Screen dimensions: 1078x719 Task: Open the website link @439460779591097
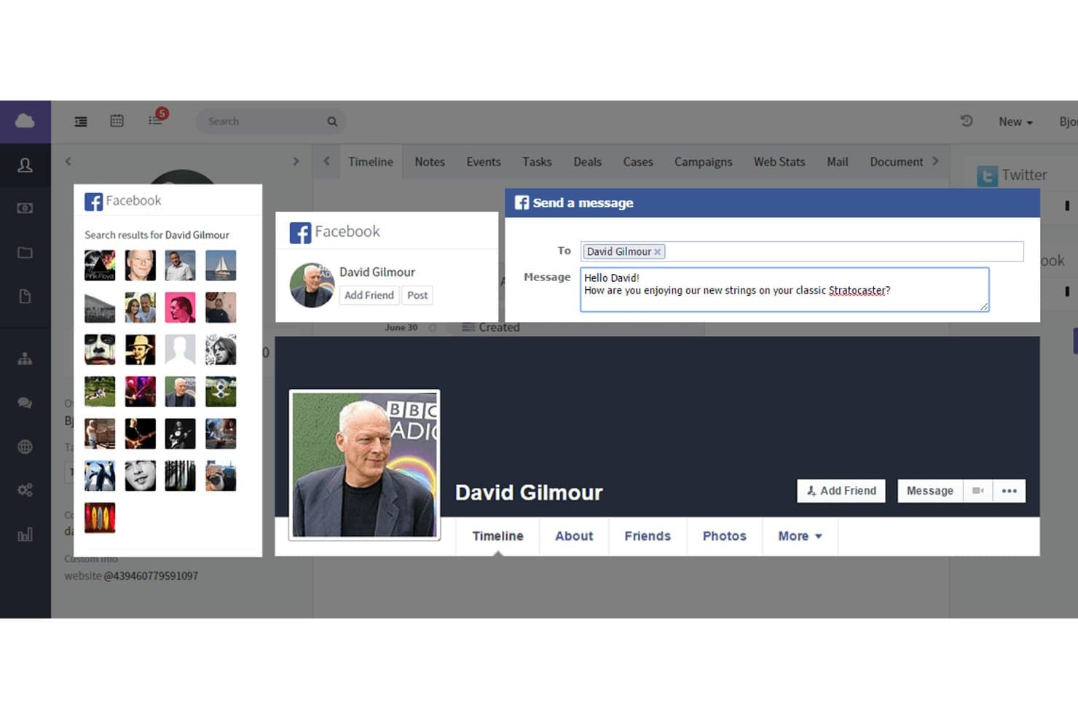pyautogui.click(x=151, y=575)
